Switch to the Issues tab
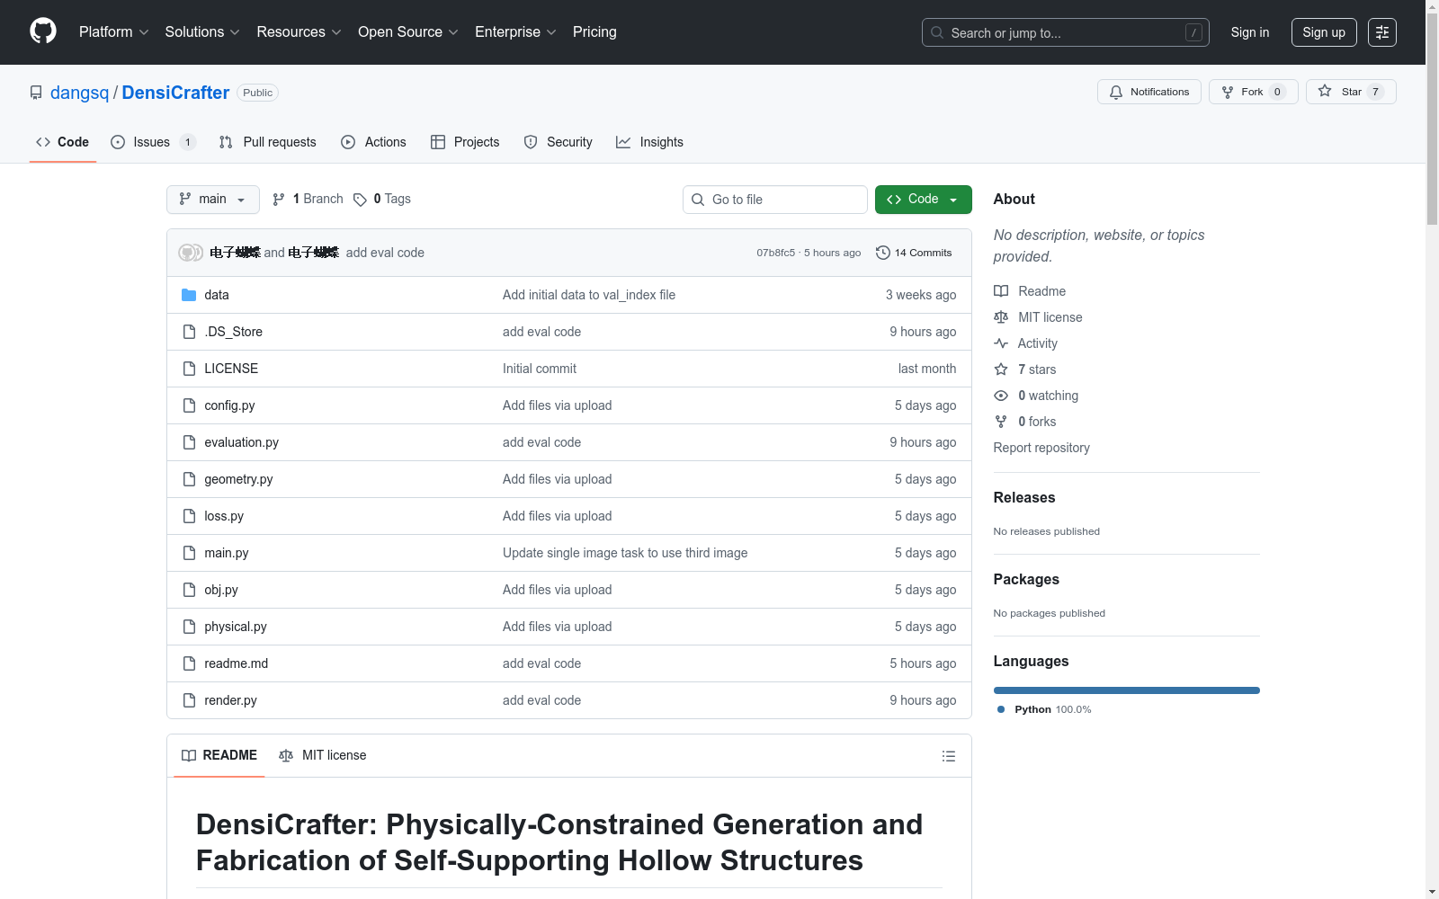This screenshot has width=1439, height=899. (x=153, y=142)
